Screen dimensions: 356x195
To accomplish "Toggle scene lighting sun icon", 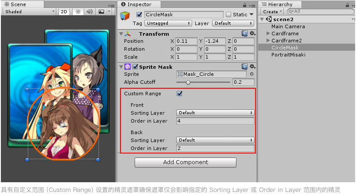I will click(x=78, y=12).
